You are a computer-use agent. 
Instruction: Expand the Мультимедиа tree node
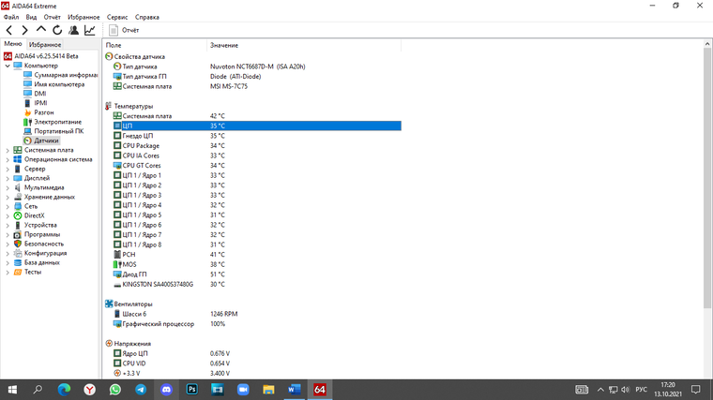click(x=8, y=187)
